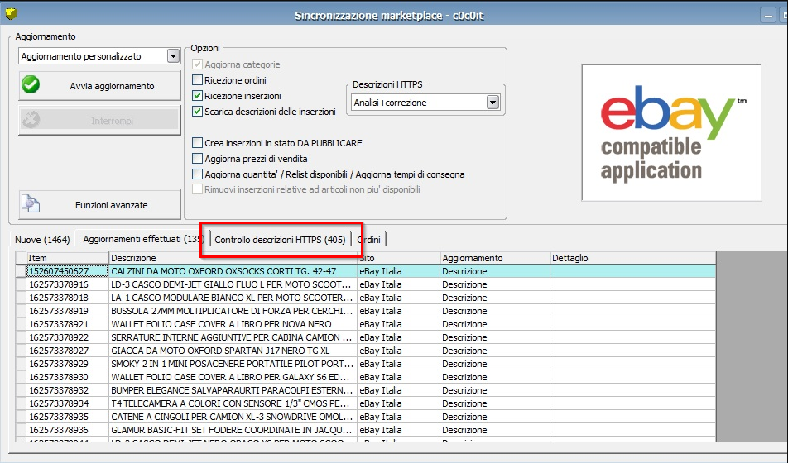Select item cell 162573378929
Image resolution: width=788 pixels, height=463 pixels.
pyautogui.click(x=67, y=364)
